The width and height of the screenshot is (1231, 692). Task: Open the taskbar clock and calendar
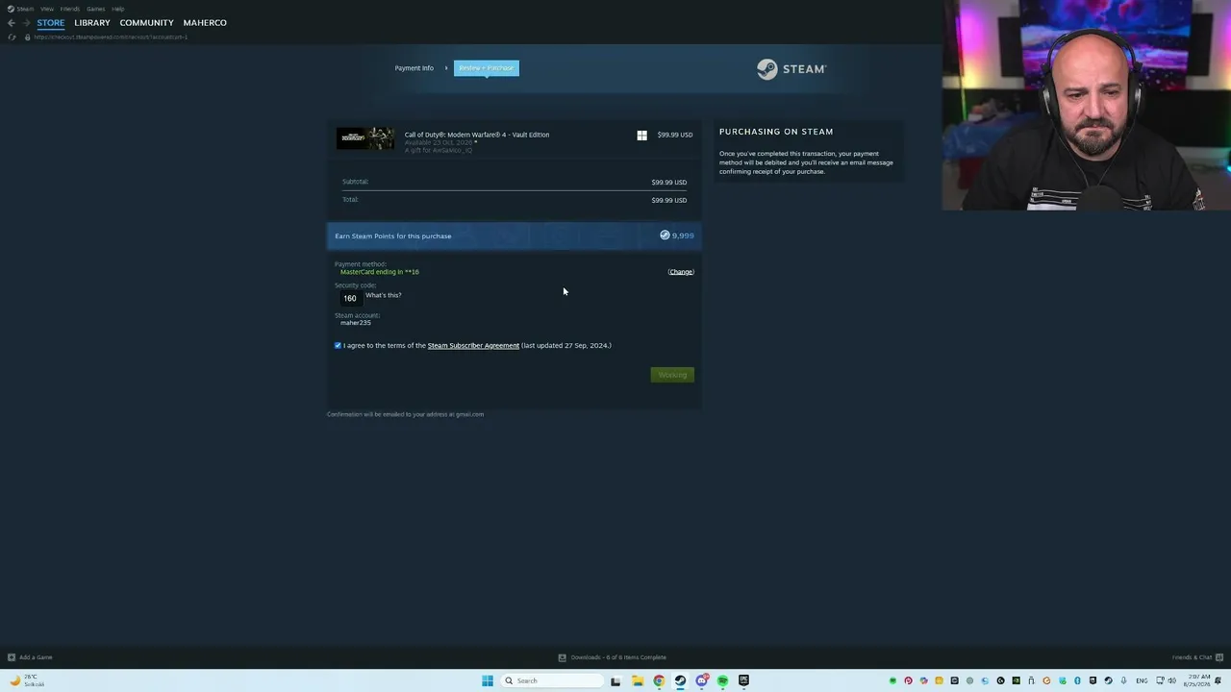pos(1198,680)
